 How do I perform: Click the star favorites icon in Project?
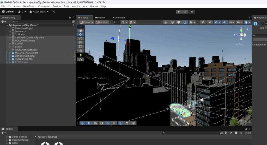(x=241, y=133)
